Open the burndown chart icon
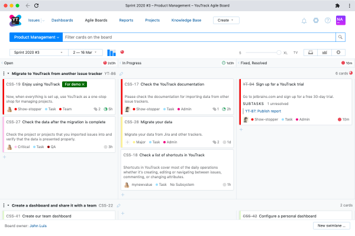This screenshot has width=355, height=236. pos(324,53)
